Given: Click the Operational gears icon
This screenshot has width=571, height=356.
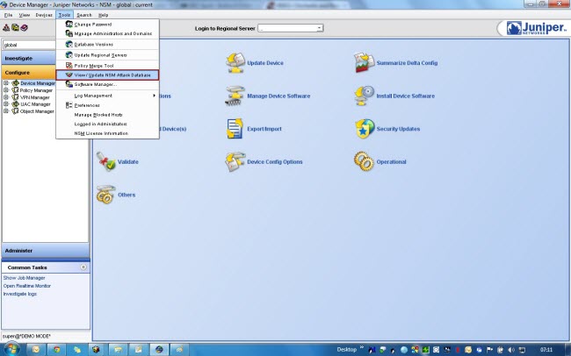Looking at the screenshot, I should tap(365, 162).
